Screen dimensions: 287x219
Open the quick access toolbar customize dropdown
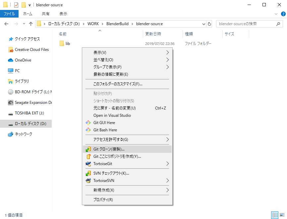click(x=29, y=5)
